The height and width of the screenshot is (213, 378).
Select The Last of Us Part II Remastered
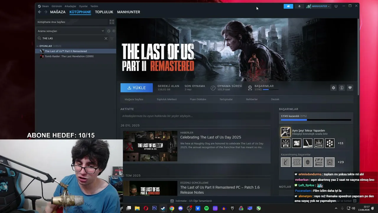tap(76, 51)
